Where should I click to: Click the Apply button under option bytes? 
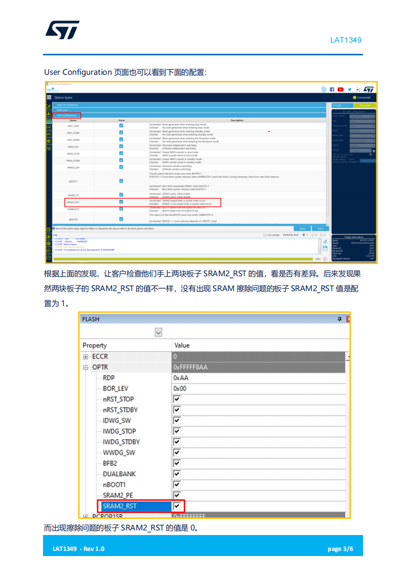tap(302, 229)
